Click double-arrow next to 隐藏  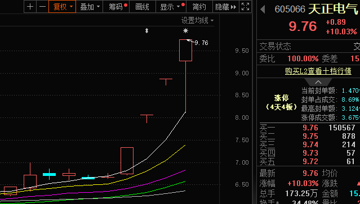233,7
